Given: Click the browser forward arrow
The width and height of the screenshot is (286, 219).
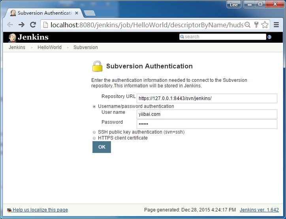Looking at the screenshot, I should [x=22, y=25].
